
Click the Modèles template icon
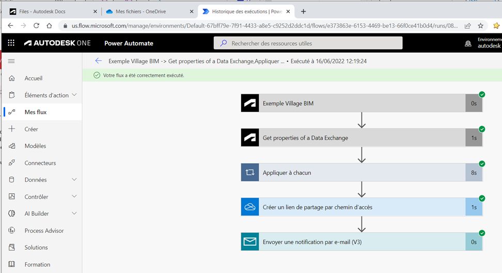coord(12,146)
